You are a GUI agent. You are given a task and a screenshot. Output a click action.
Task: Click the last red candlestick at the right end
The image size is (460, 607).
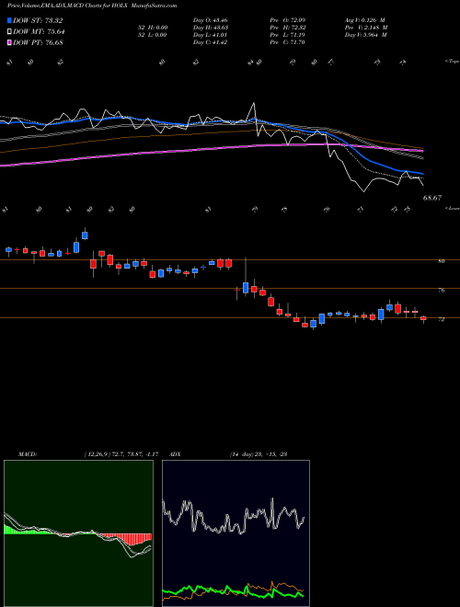coord(423,318)
